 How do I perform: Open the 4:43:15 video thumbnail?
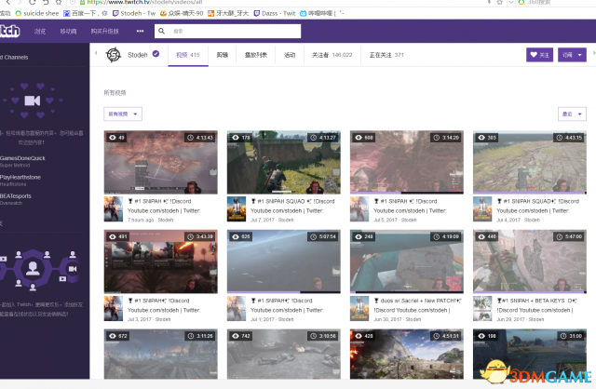(x=530, y=162)
